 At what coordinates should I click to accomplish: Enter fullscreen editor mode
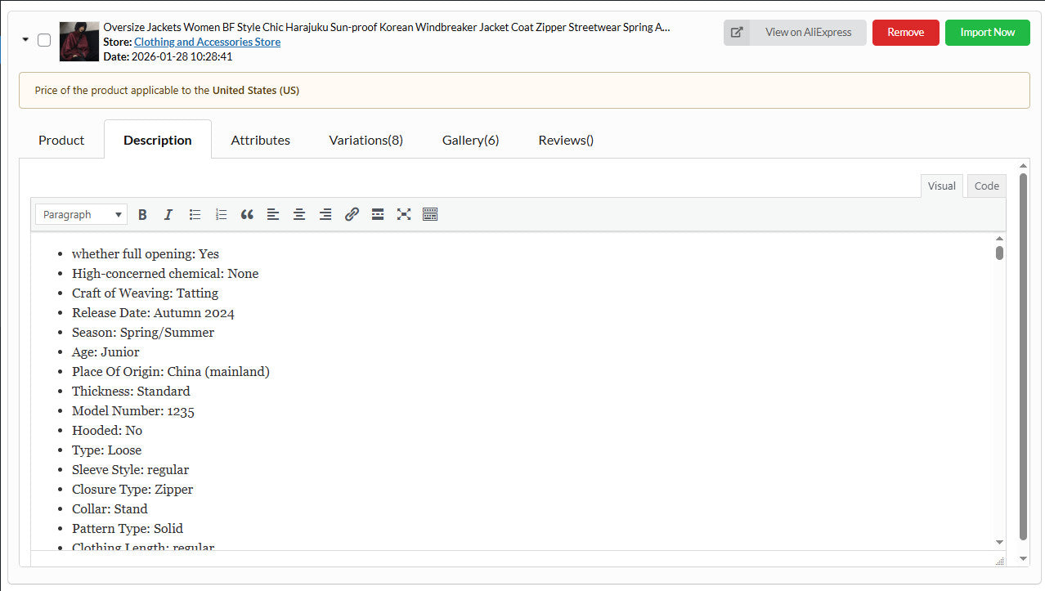[404, 214]
